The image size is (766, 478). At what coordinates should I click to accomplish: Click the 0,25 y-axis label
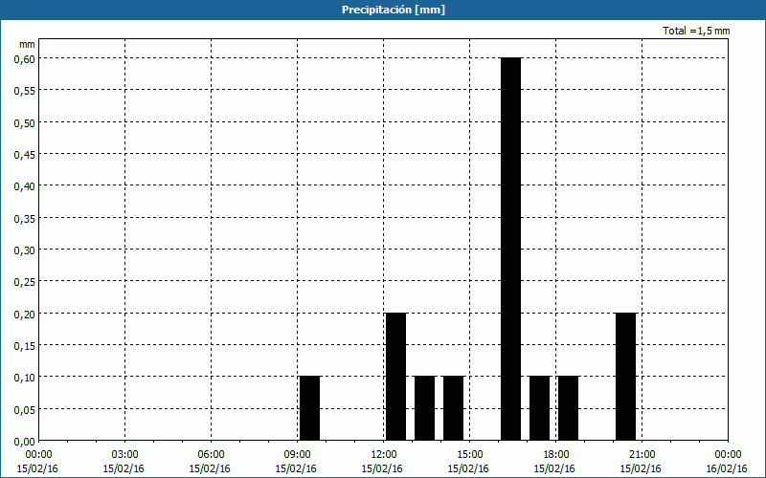25,281
